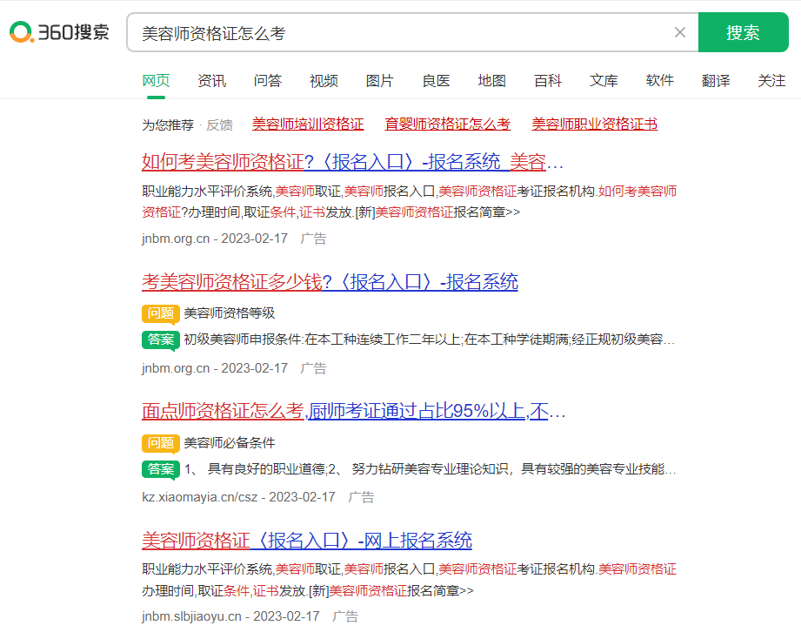Open the 问答 Q&A tab
Screen dimensions: 801x639
(267, 80)
